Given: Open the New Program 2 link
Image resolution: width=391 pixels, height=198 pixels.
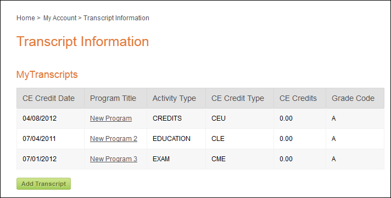Looking at the screenshot, I should pyautogui.click(x=114, y=138).
